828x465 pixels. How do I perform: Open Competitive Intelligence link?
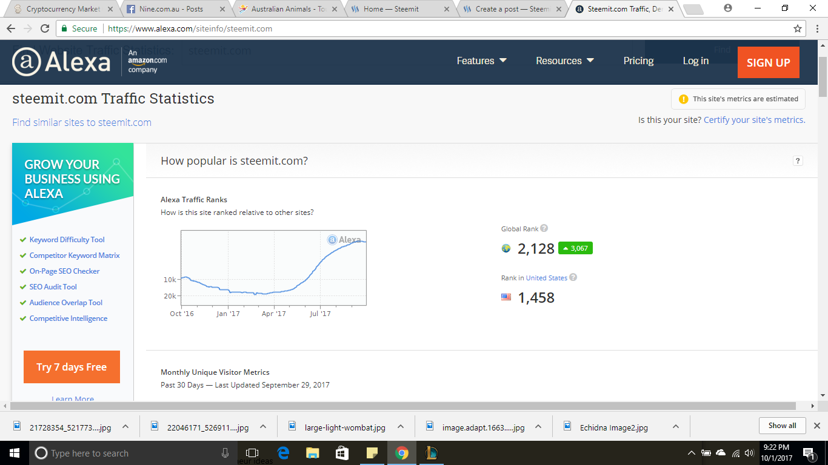68,318
